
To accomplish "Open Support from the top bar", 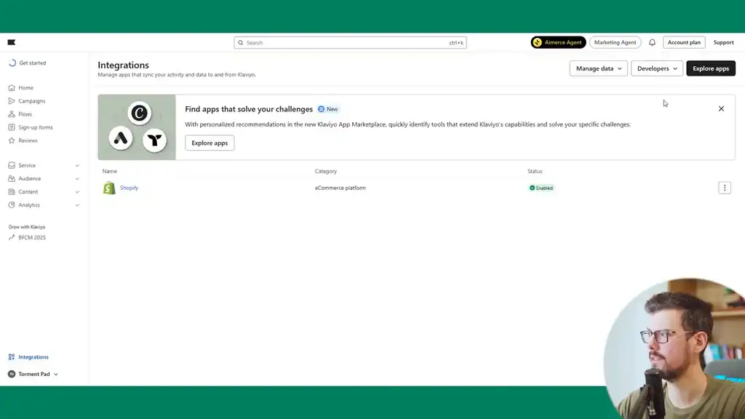I will click(x=723, y=42).
